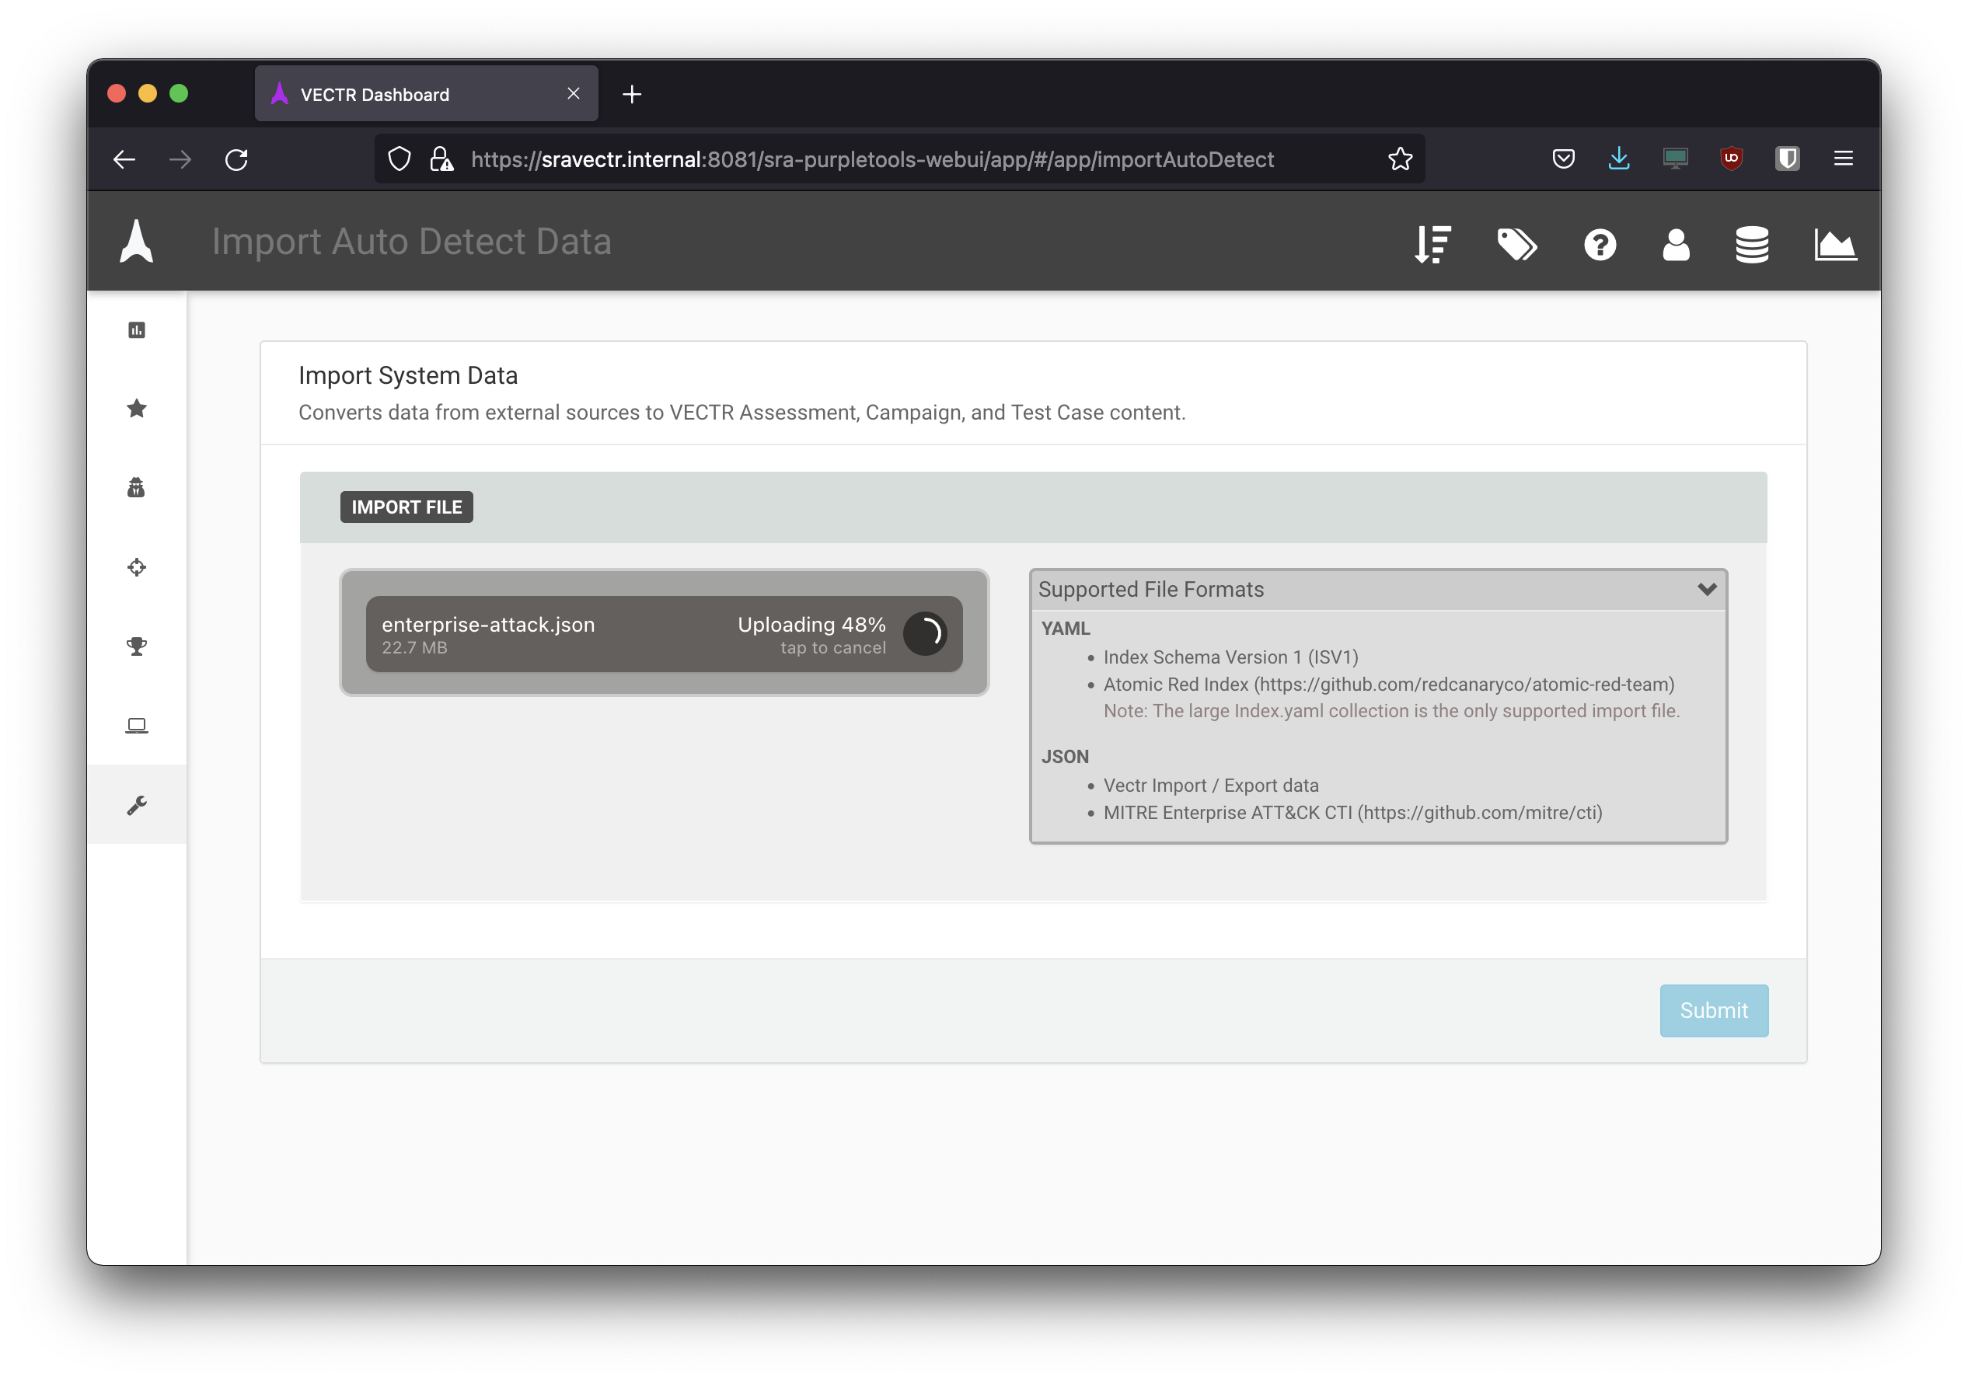Open the help question mark icon
The height and width of the screenshot is (1380, 1968).
pos(1600,245)
